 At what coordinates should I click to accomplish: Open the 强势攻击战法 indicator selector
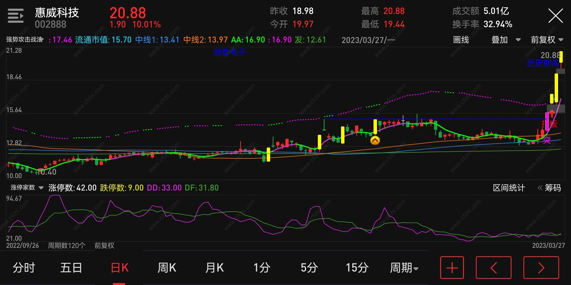click(x=25, y=40)
